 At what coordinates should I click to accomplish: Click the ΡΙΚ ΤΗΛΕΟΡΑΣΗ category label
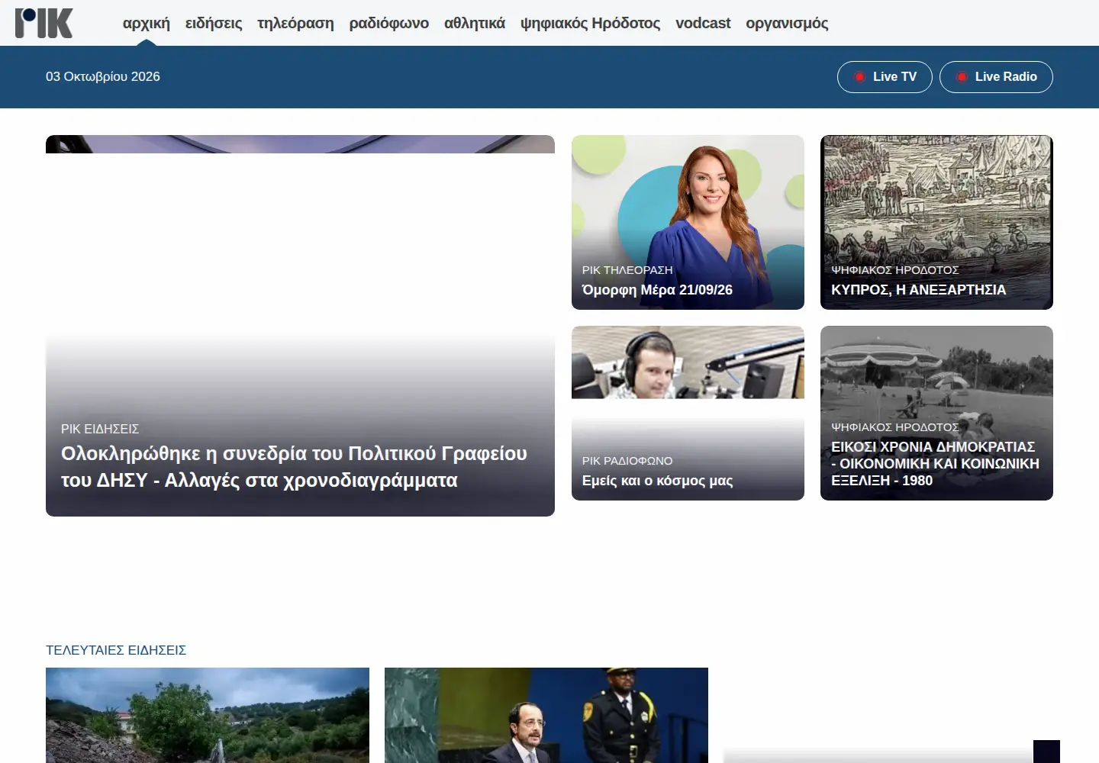[x=627, y=270]
